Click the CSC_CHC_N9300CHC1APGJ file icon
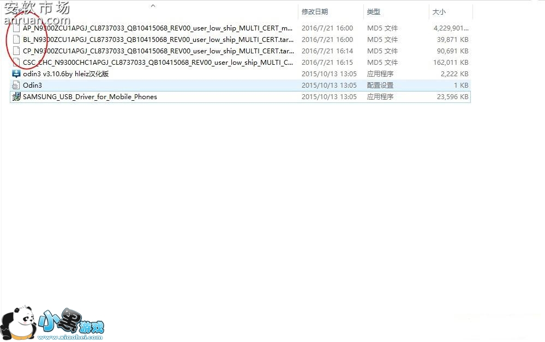 click(x=16, y=63)
